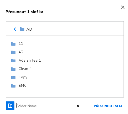This screenshot has width=128, height=114.
Task: Close the move dialog
Action: pyautogui.click(x=123, y=7)
